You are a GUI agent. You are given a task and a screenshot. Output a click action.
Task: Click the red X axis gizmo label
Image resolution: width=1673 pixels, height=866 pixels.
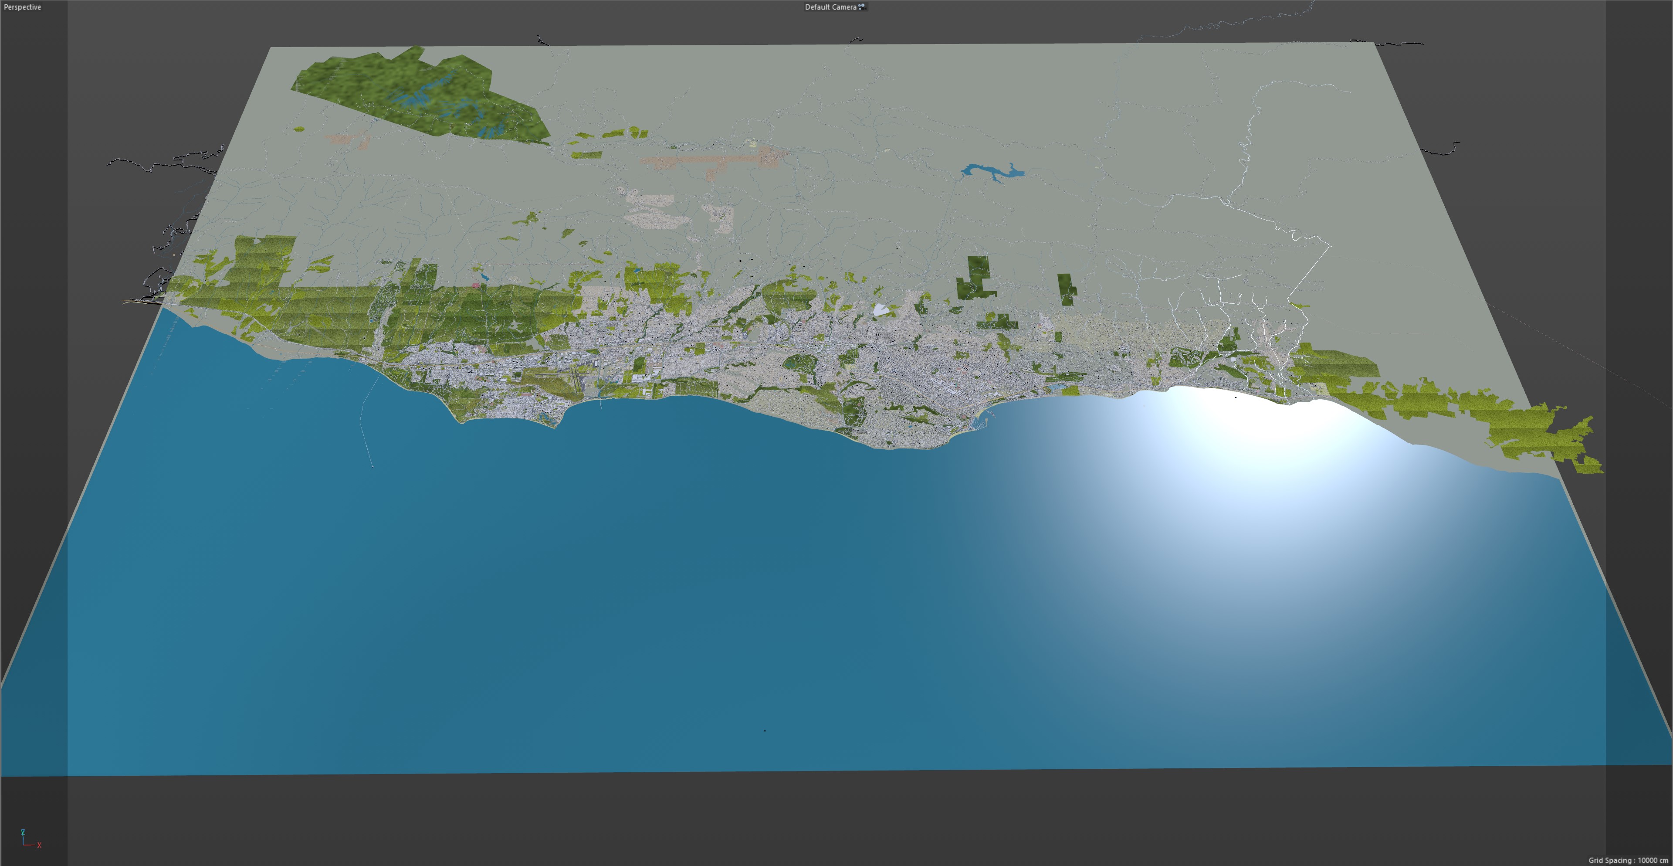39,845
